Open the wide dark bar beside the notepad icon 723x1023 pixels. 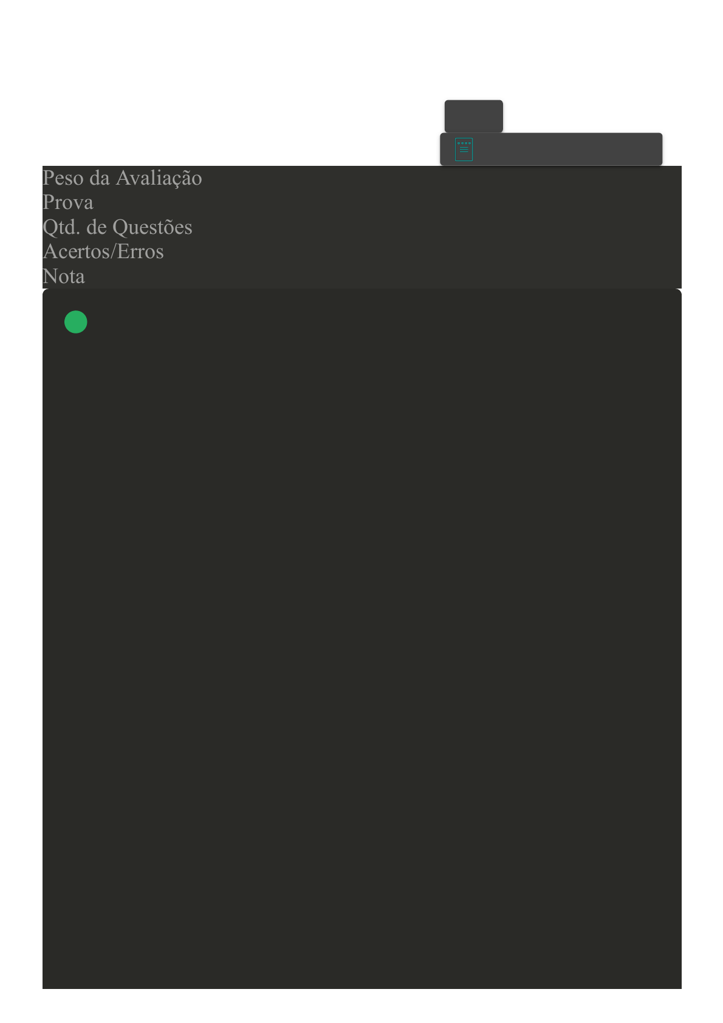tap(551, 149)
